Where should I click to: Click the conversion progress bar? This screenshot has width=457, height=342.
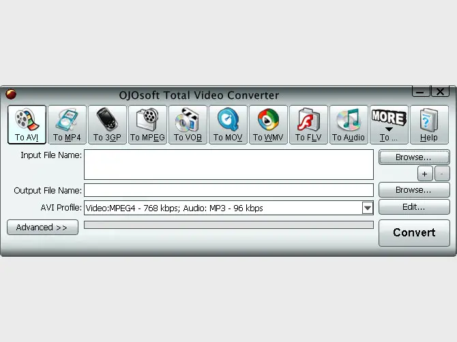pyautogui.click(x=228, y=225)
